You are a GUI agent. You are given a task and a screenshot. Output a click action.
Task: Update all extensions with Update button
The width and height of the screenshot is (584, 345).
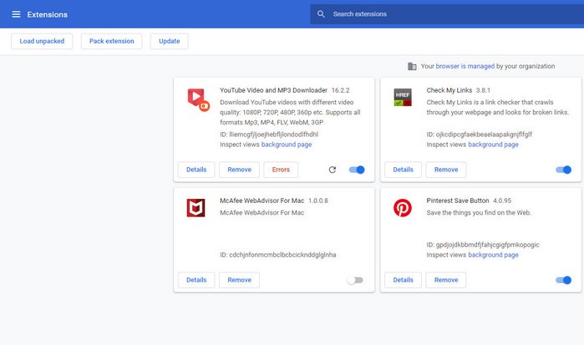pyautogui.click(x=169, y=41)
